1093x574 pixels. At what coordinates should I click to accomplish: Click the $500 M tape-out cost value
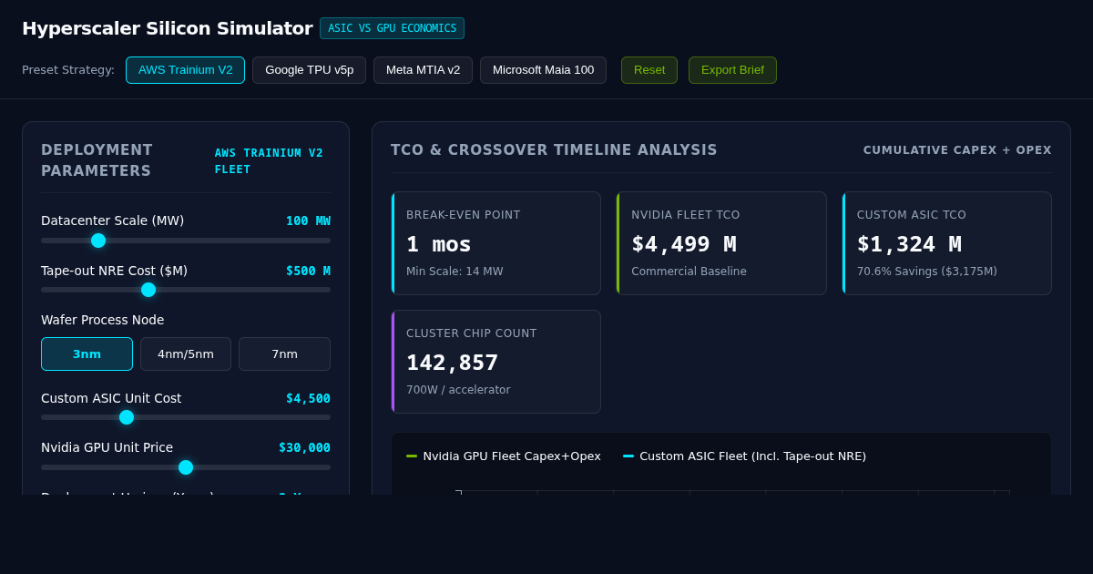point(308,271)
